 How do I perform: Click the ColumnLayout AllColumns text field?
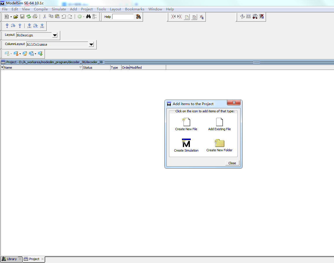tap(57, 44)
